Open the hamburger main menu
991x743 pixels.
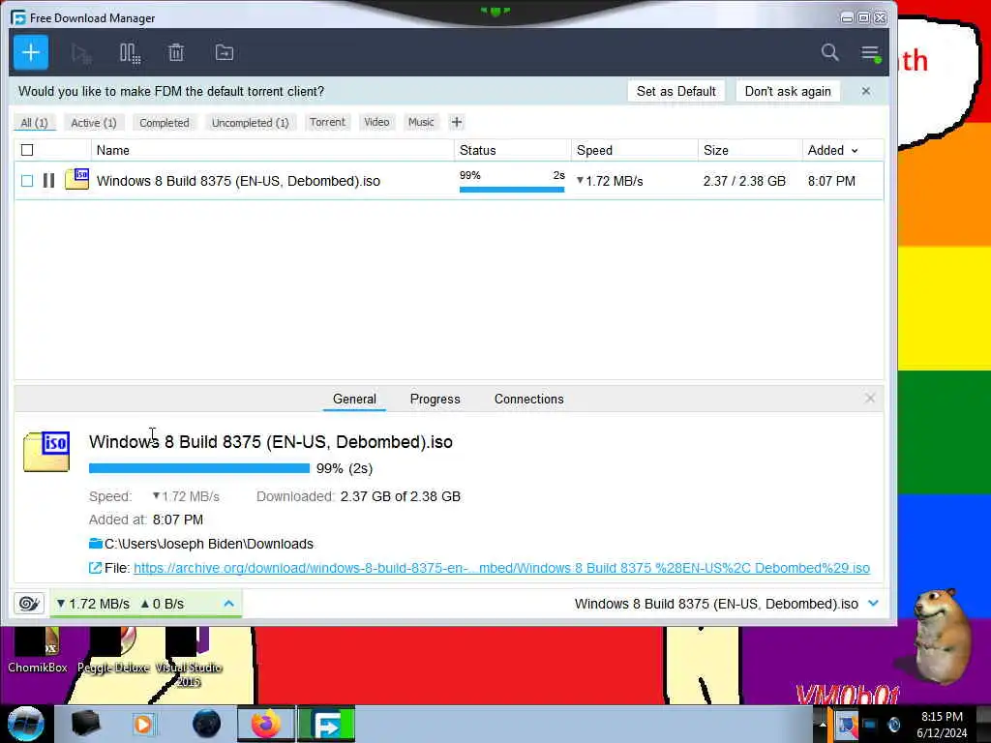click(x=870, y=53)
